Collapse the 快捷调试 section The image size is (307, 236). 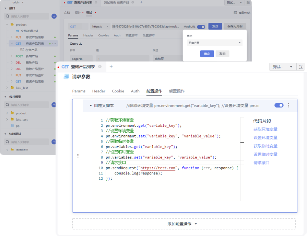point(5,134)
